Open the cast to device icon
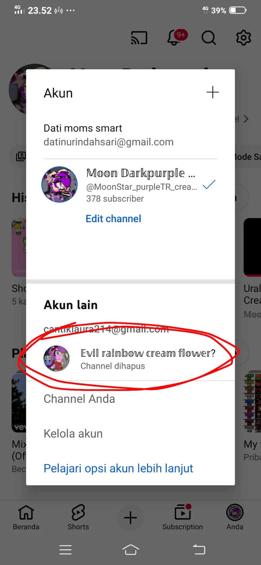Image resolution: width=261 pixels, height=565 pixels. (139, 38)
